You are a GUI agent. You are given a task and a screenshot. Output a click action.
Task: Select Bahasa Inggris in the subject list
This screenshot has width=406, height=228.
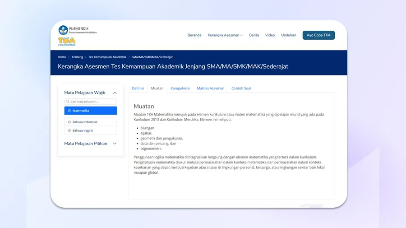(x=91, y=130)
